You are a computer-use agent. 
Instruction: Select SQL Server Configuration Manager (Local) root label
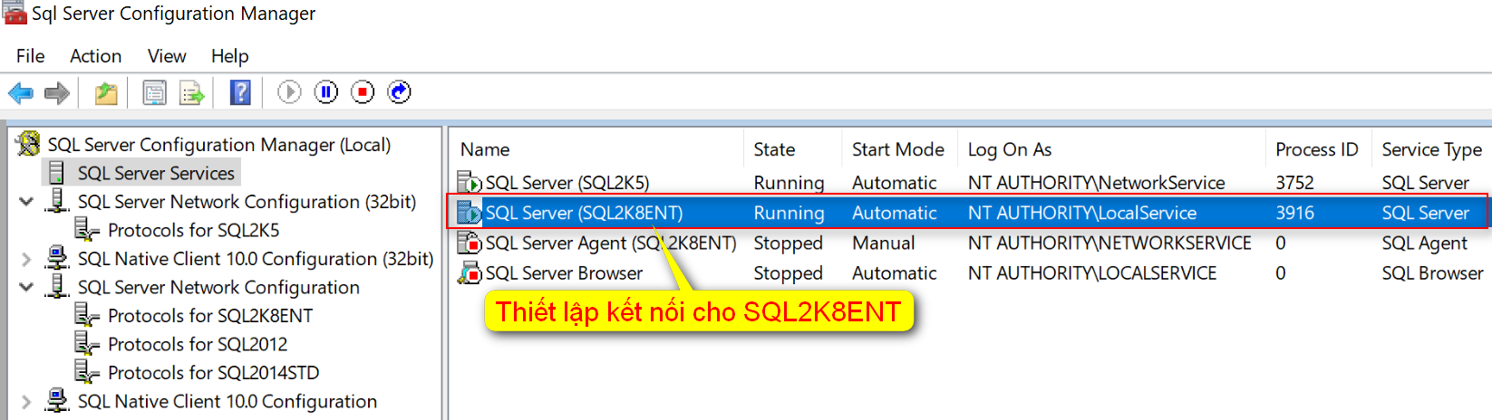[x=219, y=145]
